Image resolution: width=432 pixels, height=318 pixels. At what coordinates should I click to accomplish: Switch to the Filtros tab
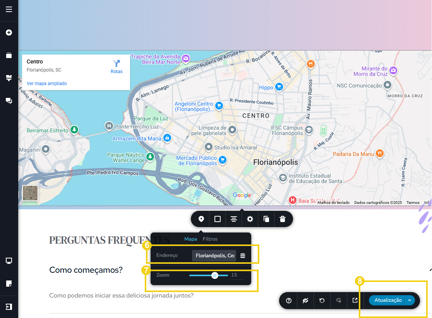click(x=210, y=239)
